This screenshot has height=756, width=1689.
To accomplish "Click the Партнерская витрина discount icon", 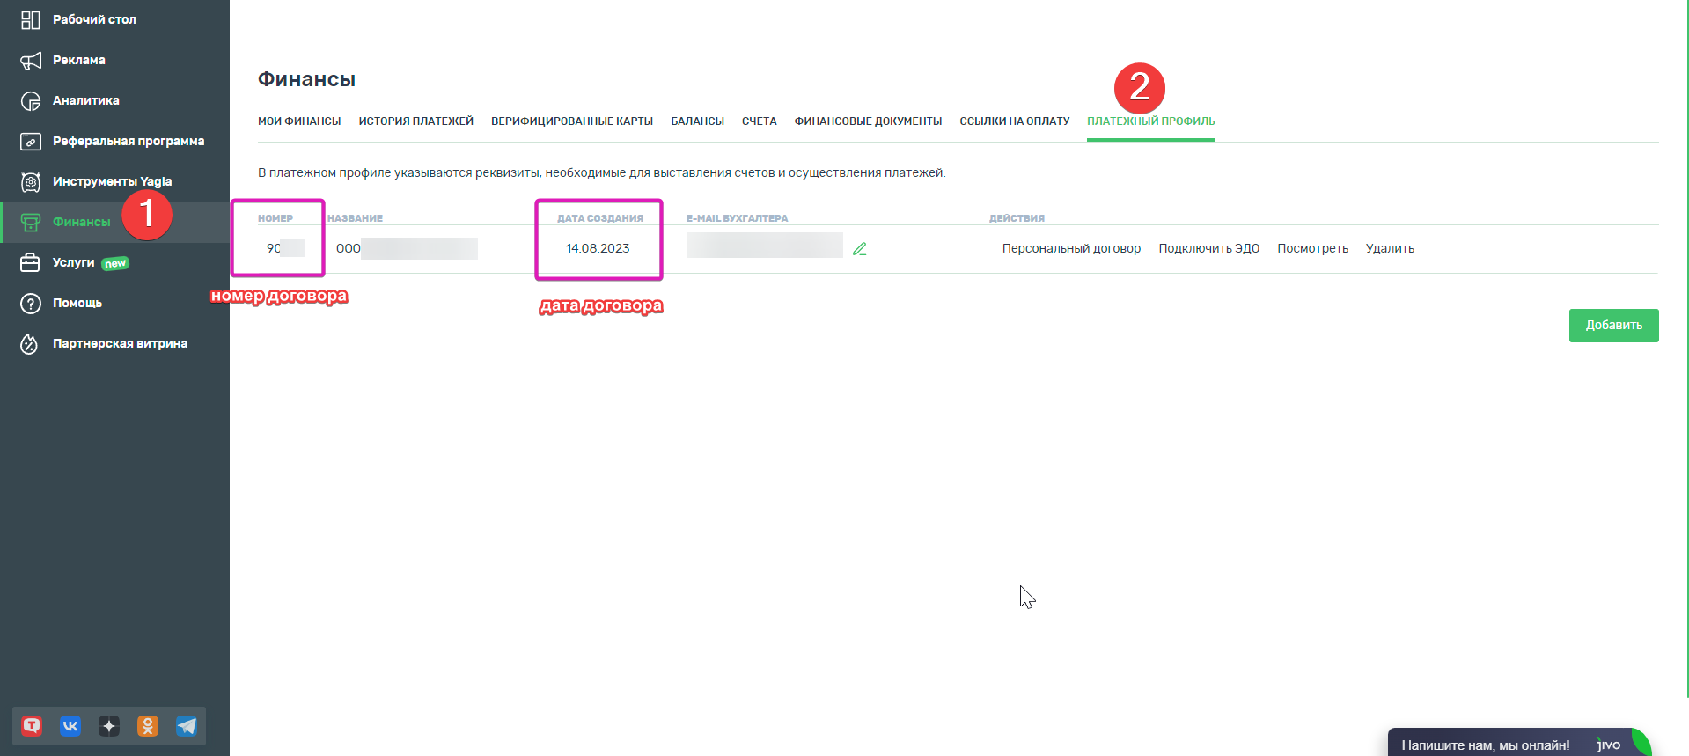I will point(31,343).
